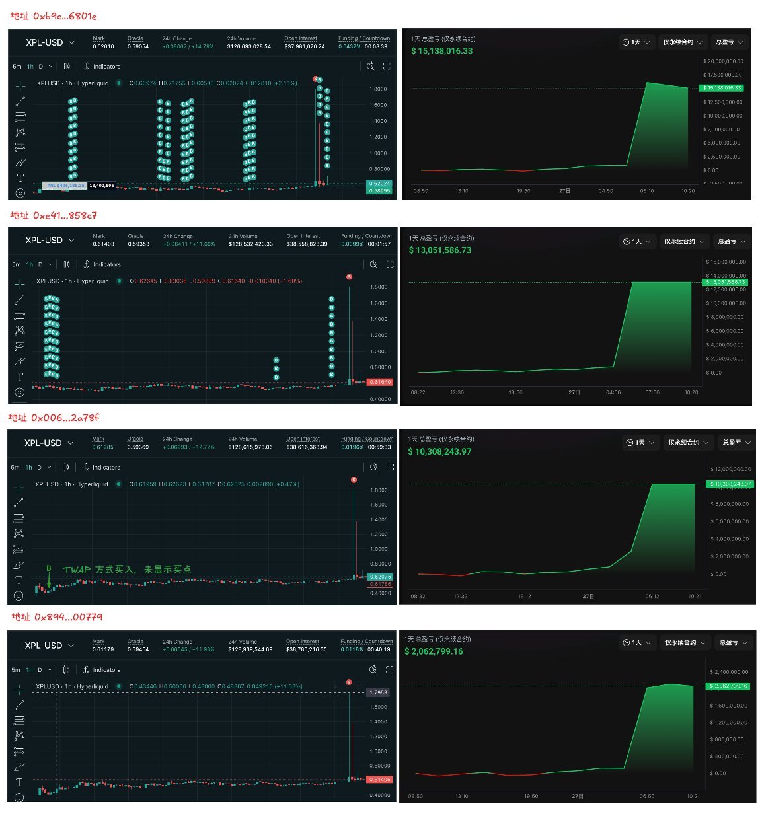Screen dimensions: 760x814
Task: Select the XABCD pattern tool
Action: tap(20, 131)
